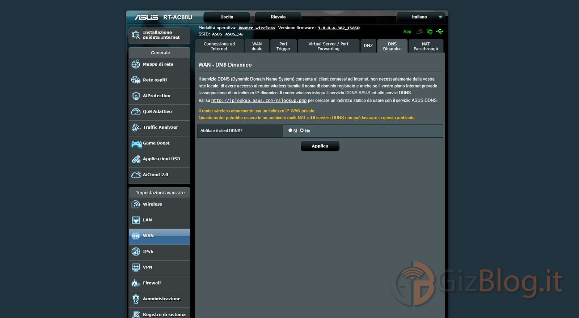Click the ASUS_5G SSID link

tap(234, 34)
